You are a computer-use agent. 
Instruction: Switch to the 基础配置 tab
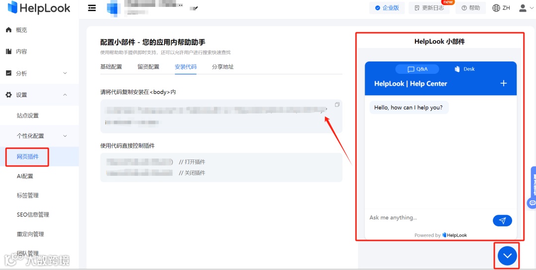click(x=111, y=67)
